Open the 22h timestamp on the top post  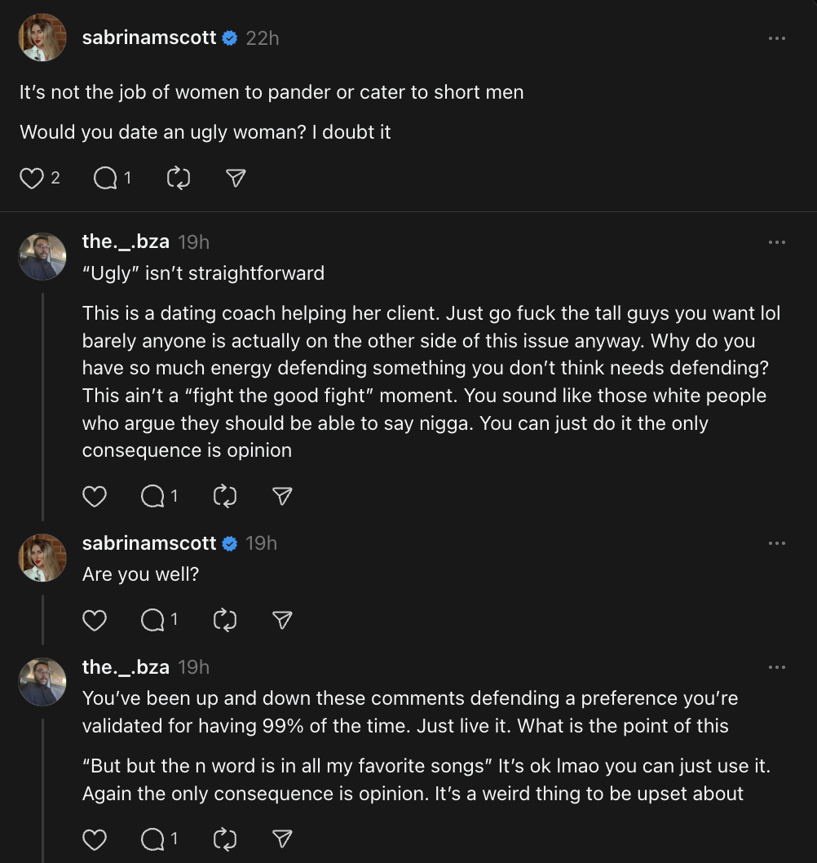click(x=263, y=38)
